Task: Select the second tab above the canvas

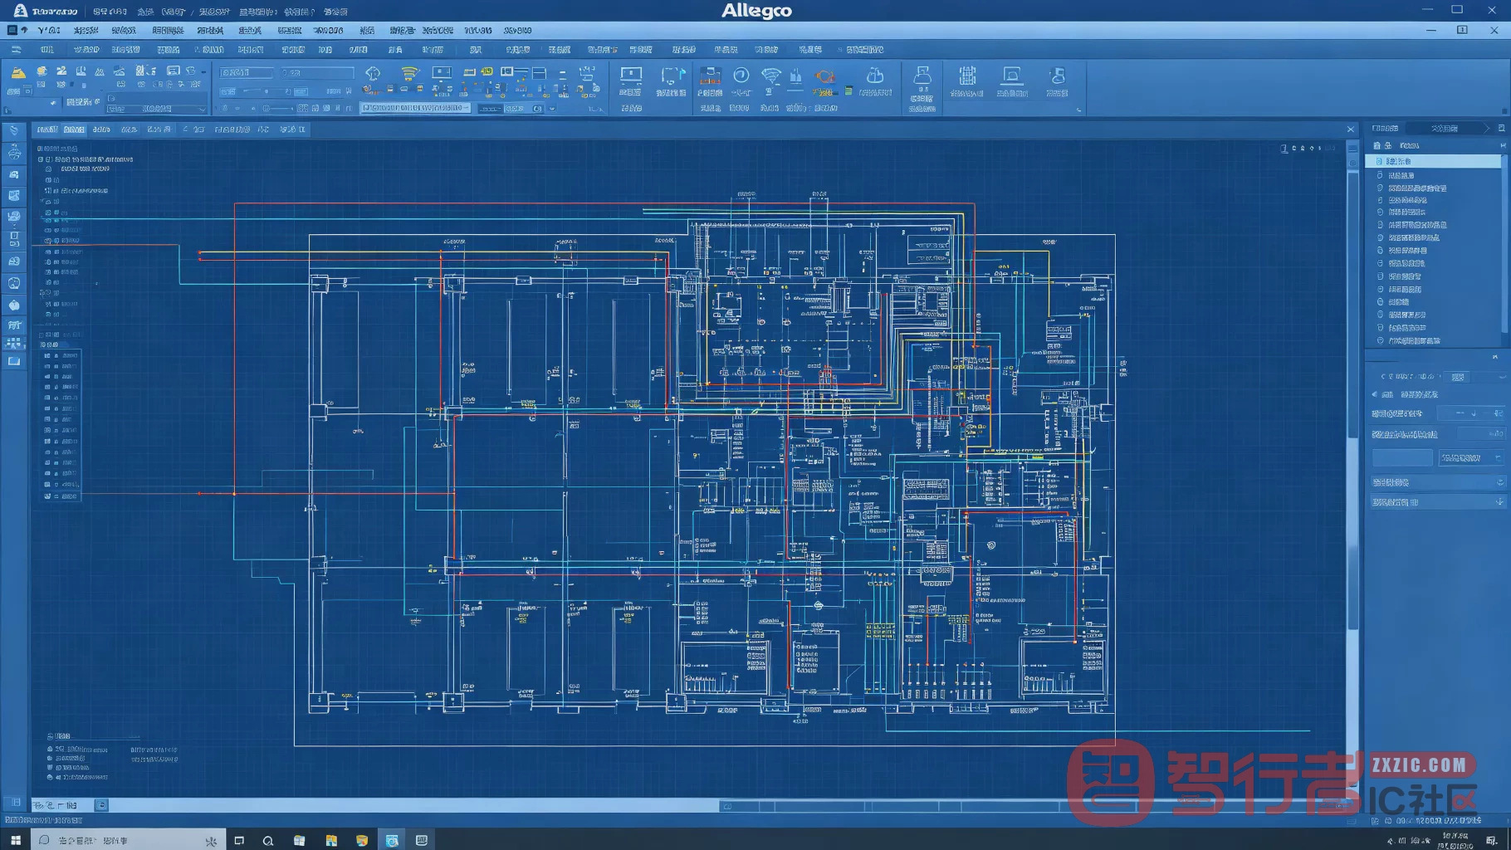Action: click(74, 129)
